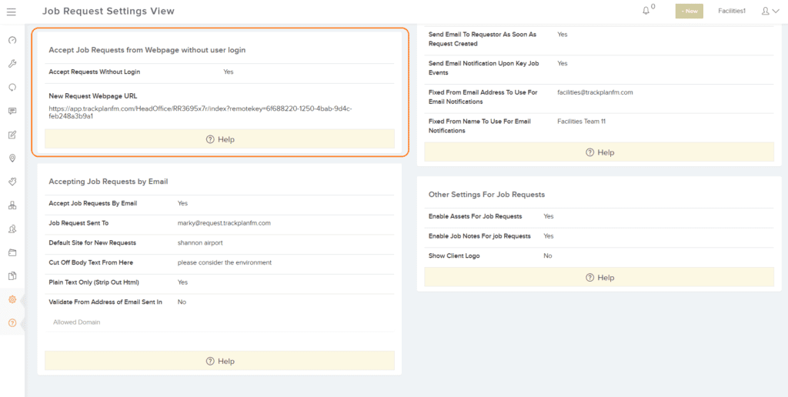The width and height of the screenshot is (788, 397).
Task: Open the hamburger navigation menu
Action: (x=11, y=11)
